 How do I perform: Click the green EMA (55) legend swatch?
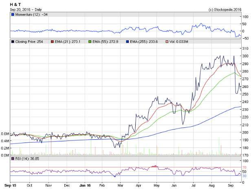click(x=90, y=42)
